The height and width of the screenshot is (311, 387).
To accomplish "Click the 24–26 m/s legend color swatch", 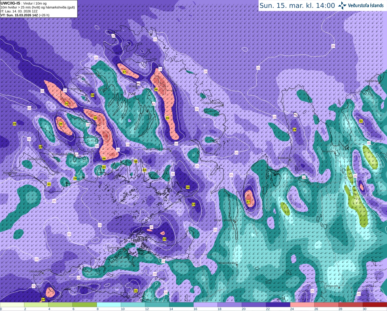I will [302, 304].
